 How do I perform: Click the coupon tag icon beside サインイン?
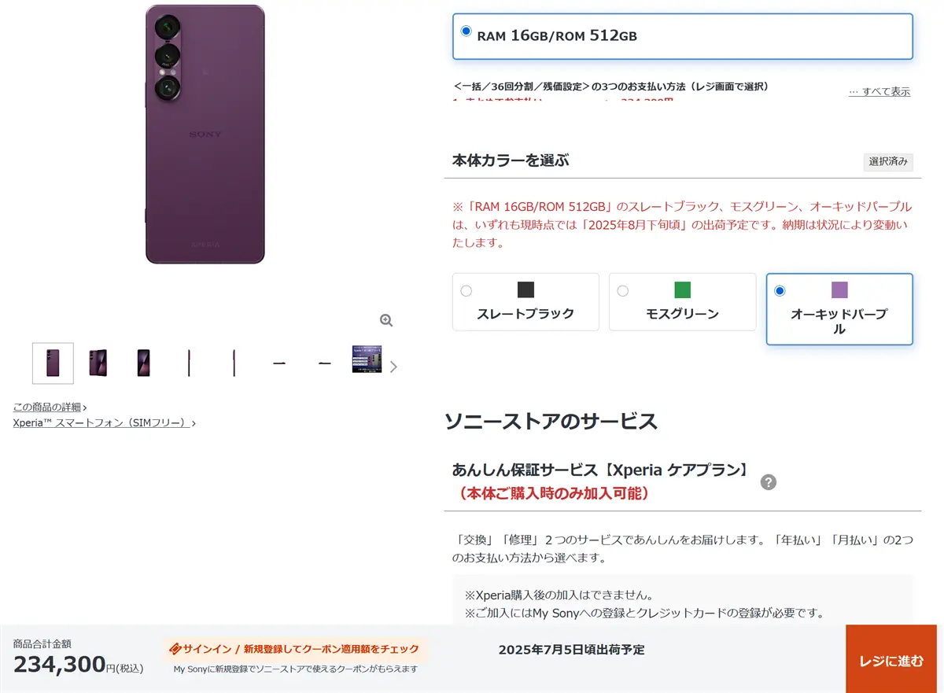[x=175, y=649]
